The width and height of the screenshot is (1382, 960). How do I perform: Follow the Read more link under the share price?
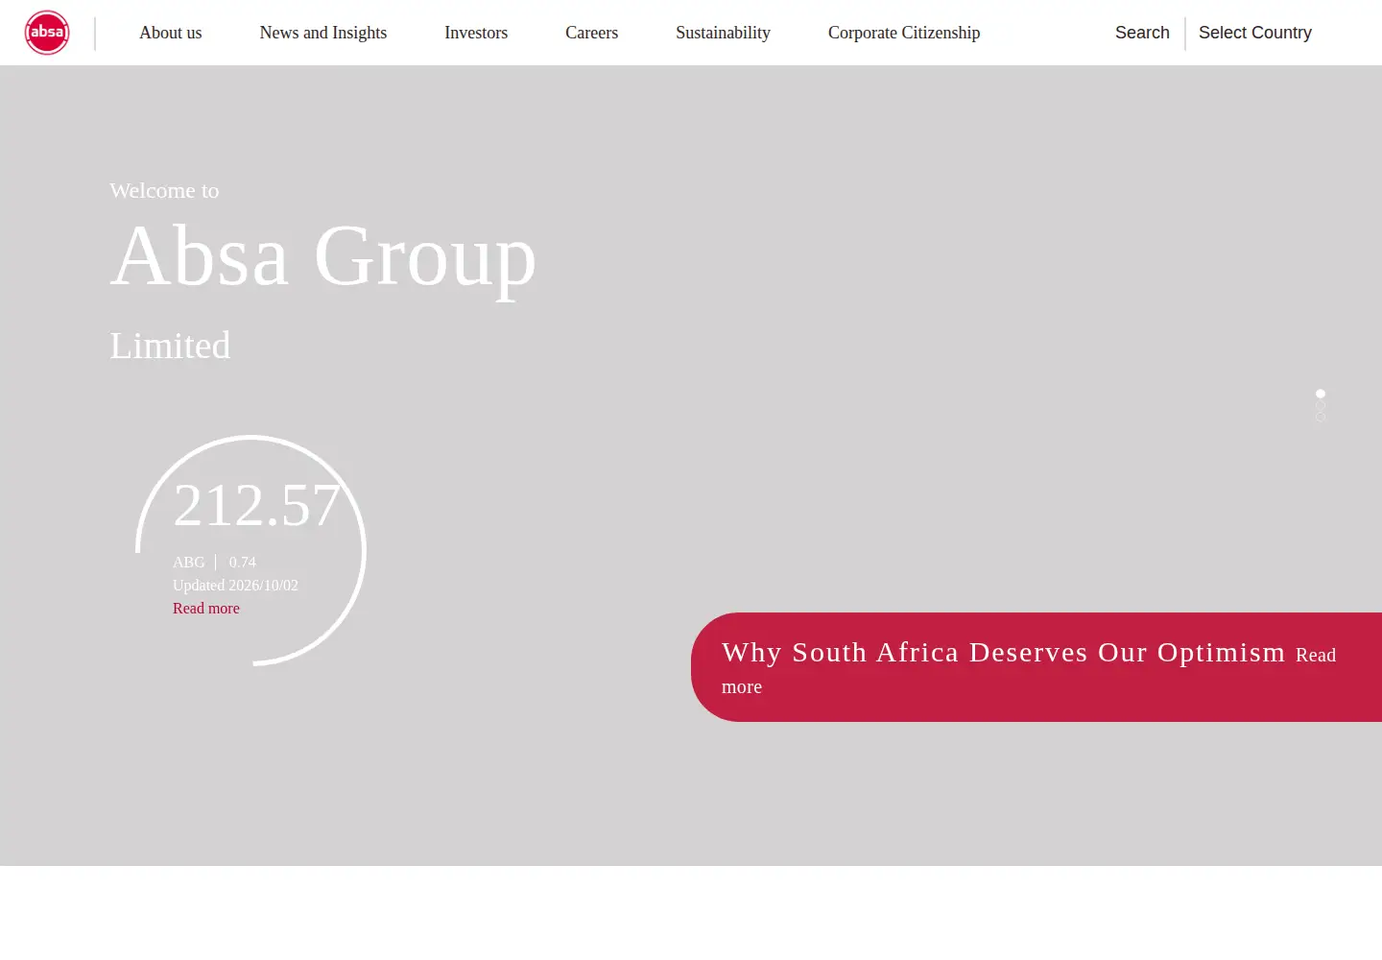pos(206,609)
